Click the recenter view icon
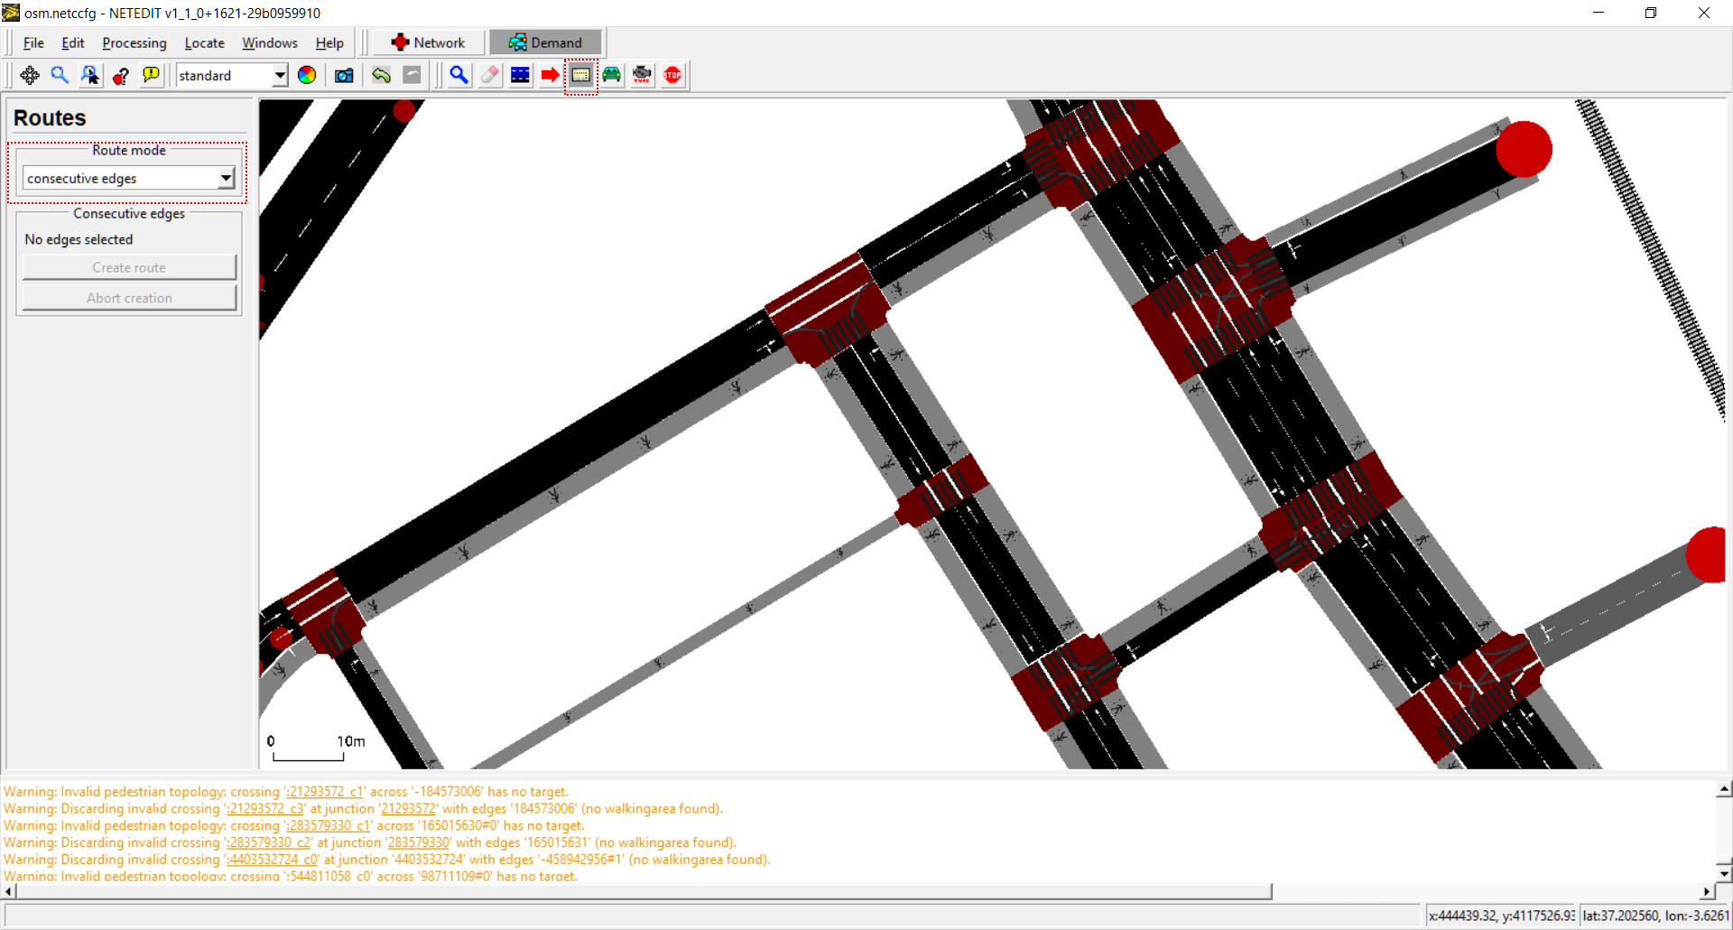 click(30, 76)
